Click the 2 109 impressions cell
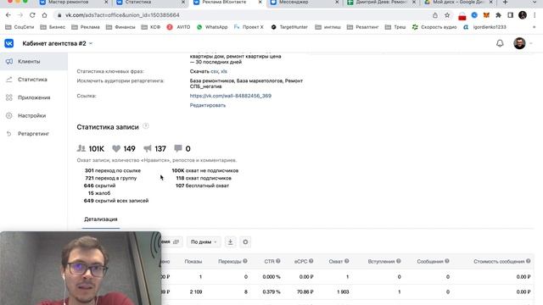Screen dimensions: 543x305 [196, 291]
